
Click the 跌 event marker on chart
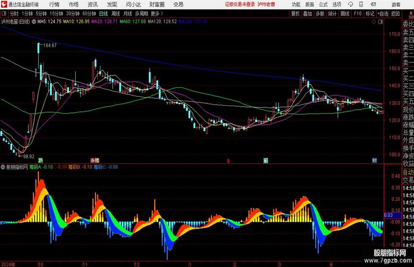pos(40,160)
